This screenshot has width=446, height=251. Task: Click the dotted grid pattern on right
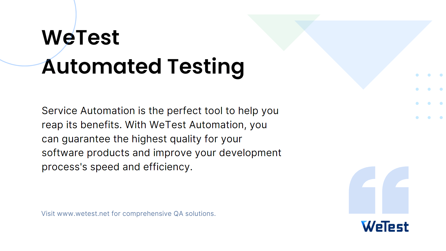(x=429, y=96)
